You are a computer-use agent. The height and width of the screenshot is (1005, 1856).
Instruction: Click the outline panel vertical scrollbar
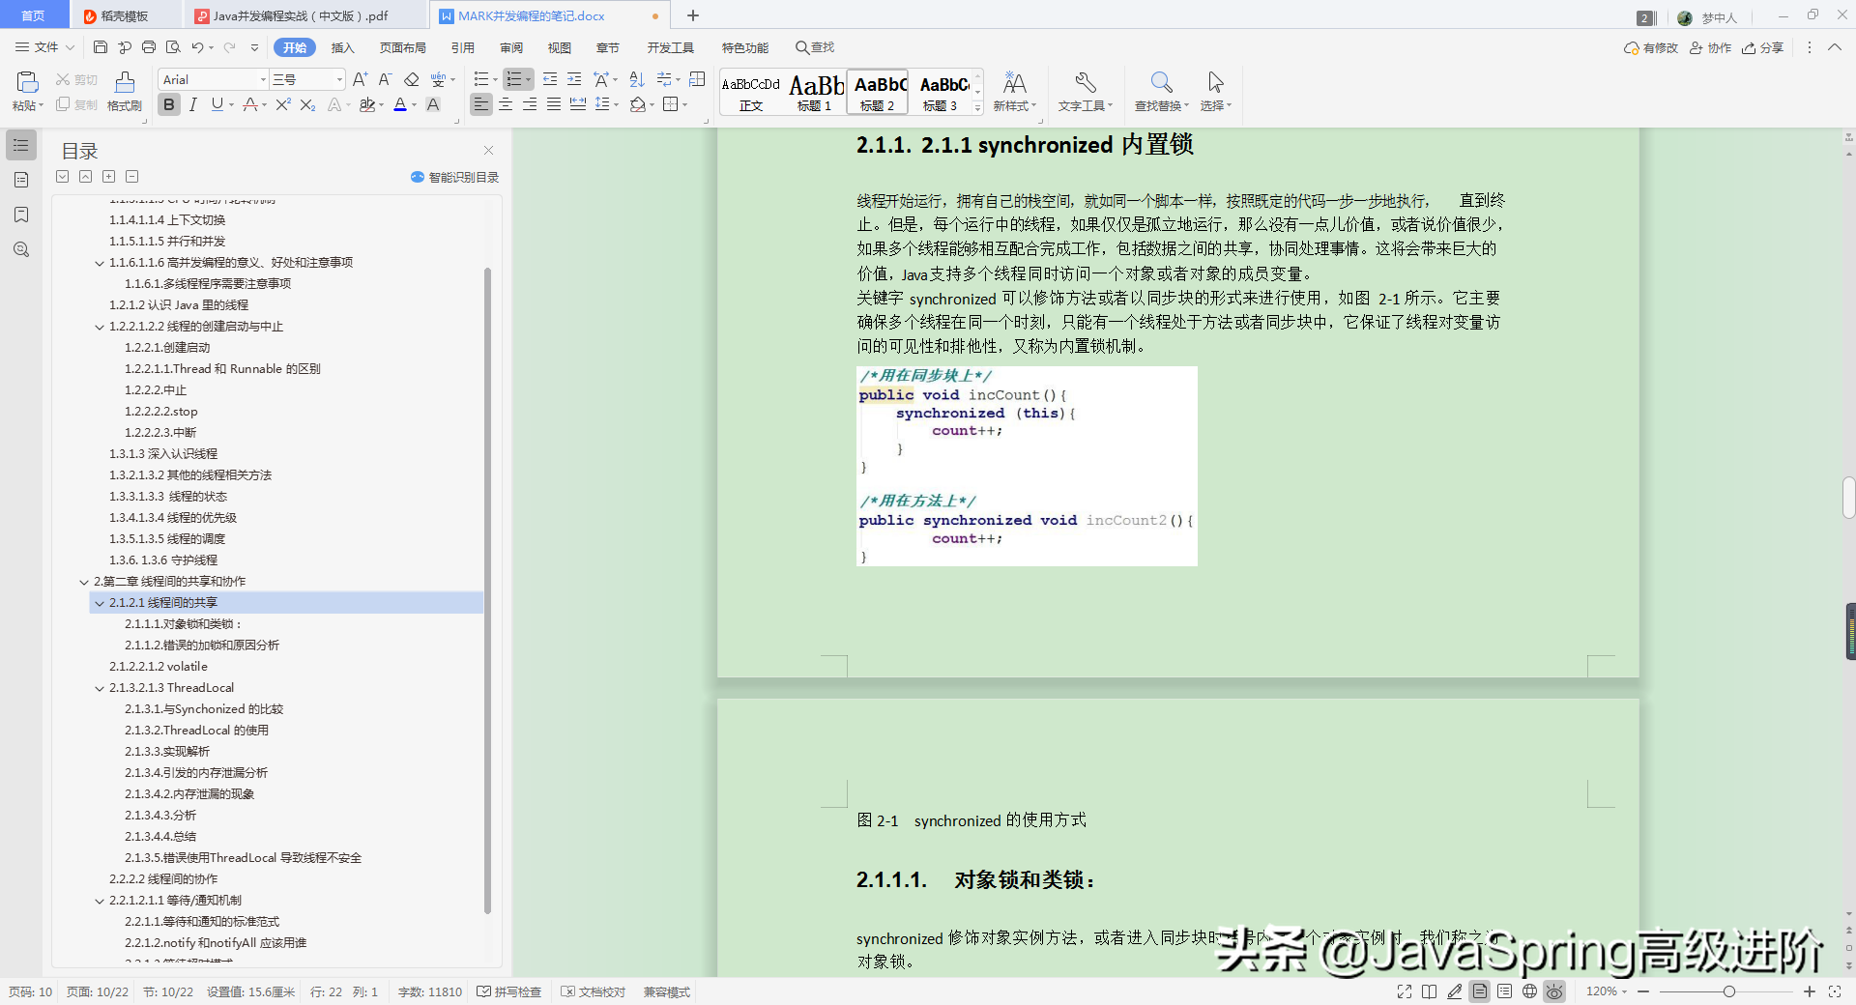pos(487,589)
